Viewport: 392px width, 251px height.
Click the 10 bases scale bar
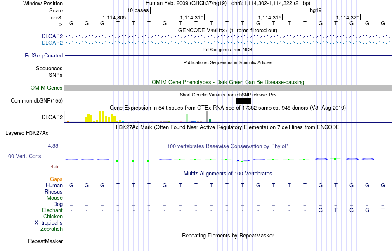[x=228, y=10]
